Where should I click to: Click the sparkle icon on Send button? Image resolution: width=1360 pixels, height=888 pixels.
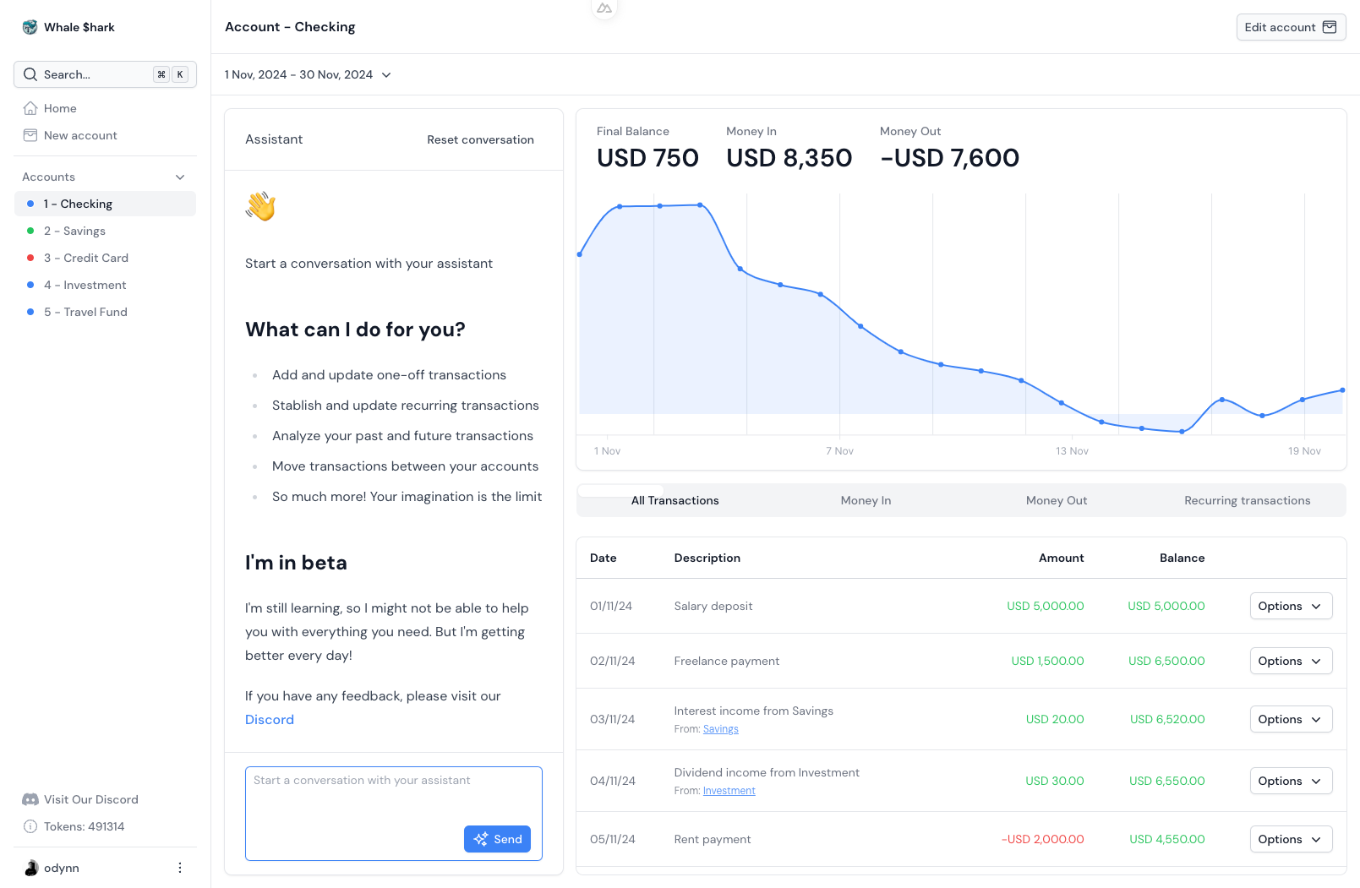coord(482,839)
